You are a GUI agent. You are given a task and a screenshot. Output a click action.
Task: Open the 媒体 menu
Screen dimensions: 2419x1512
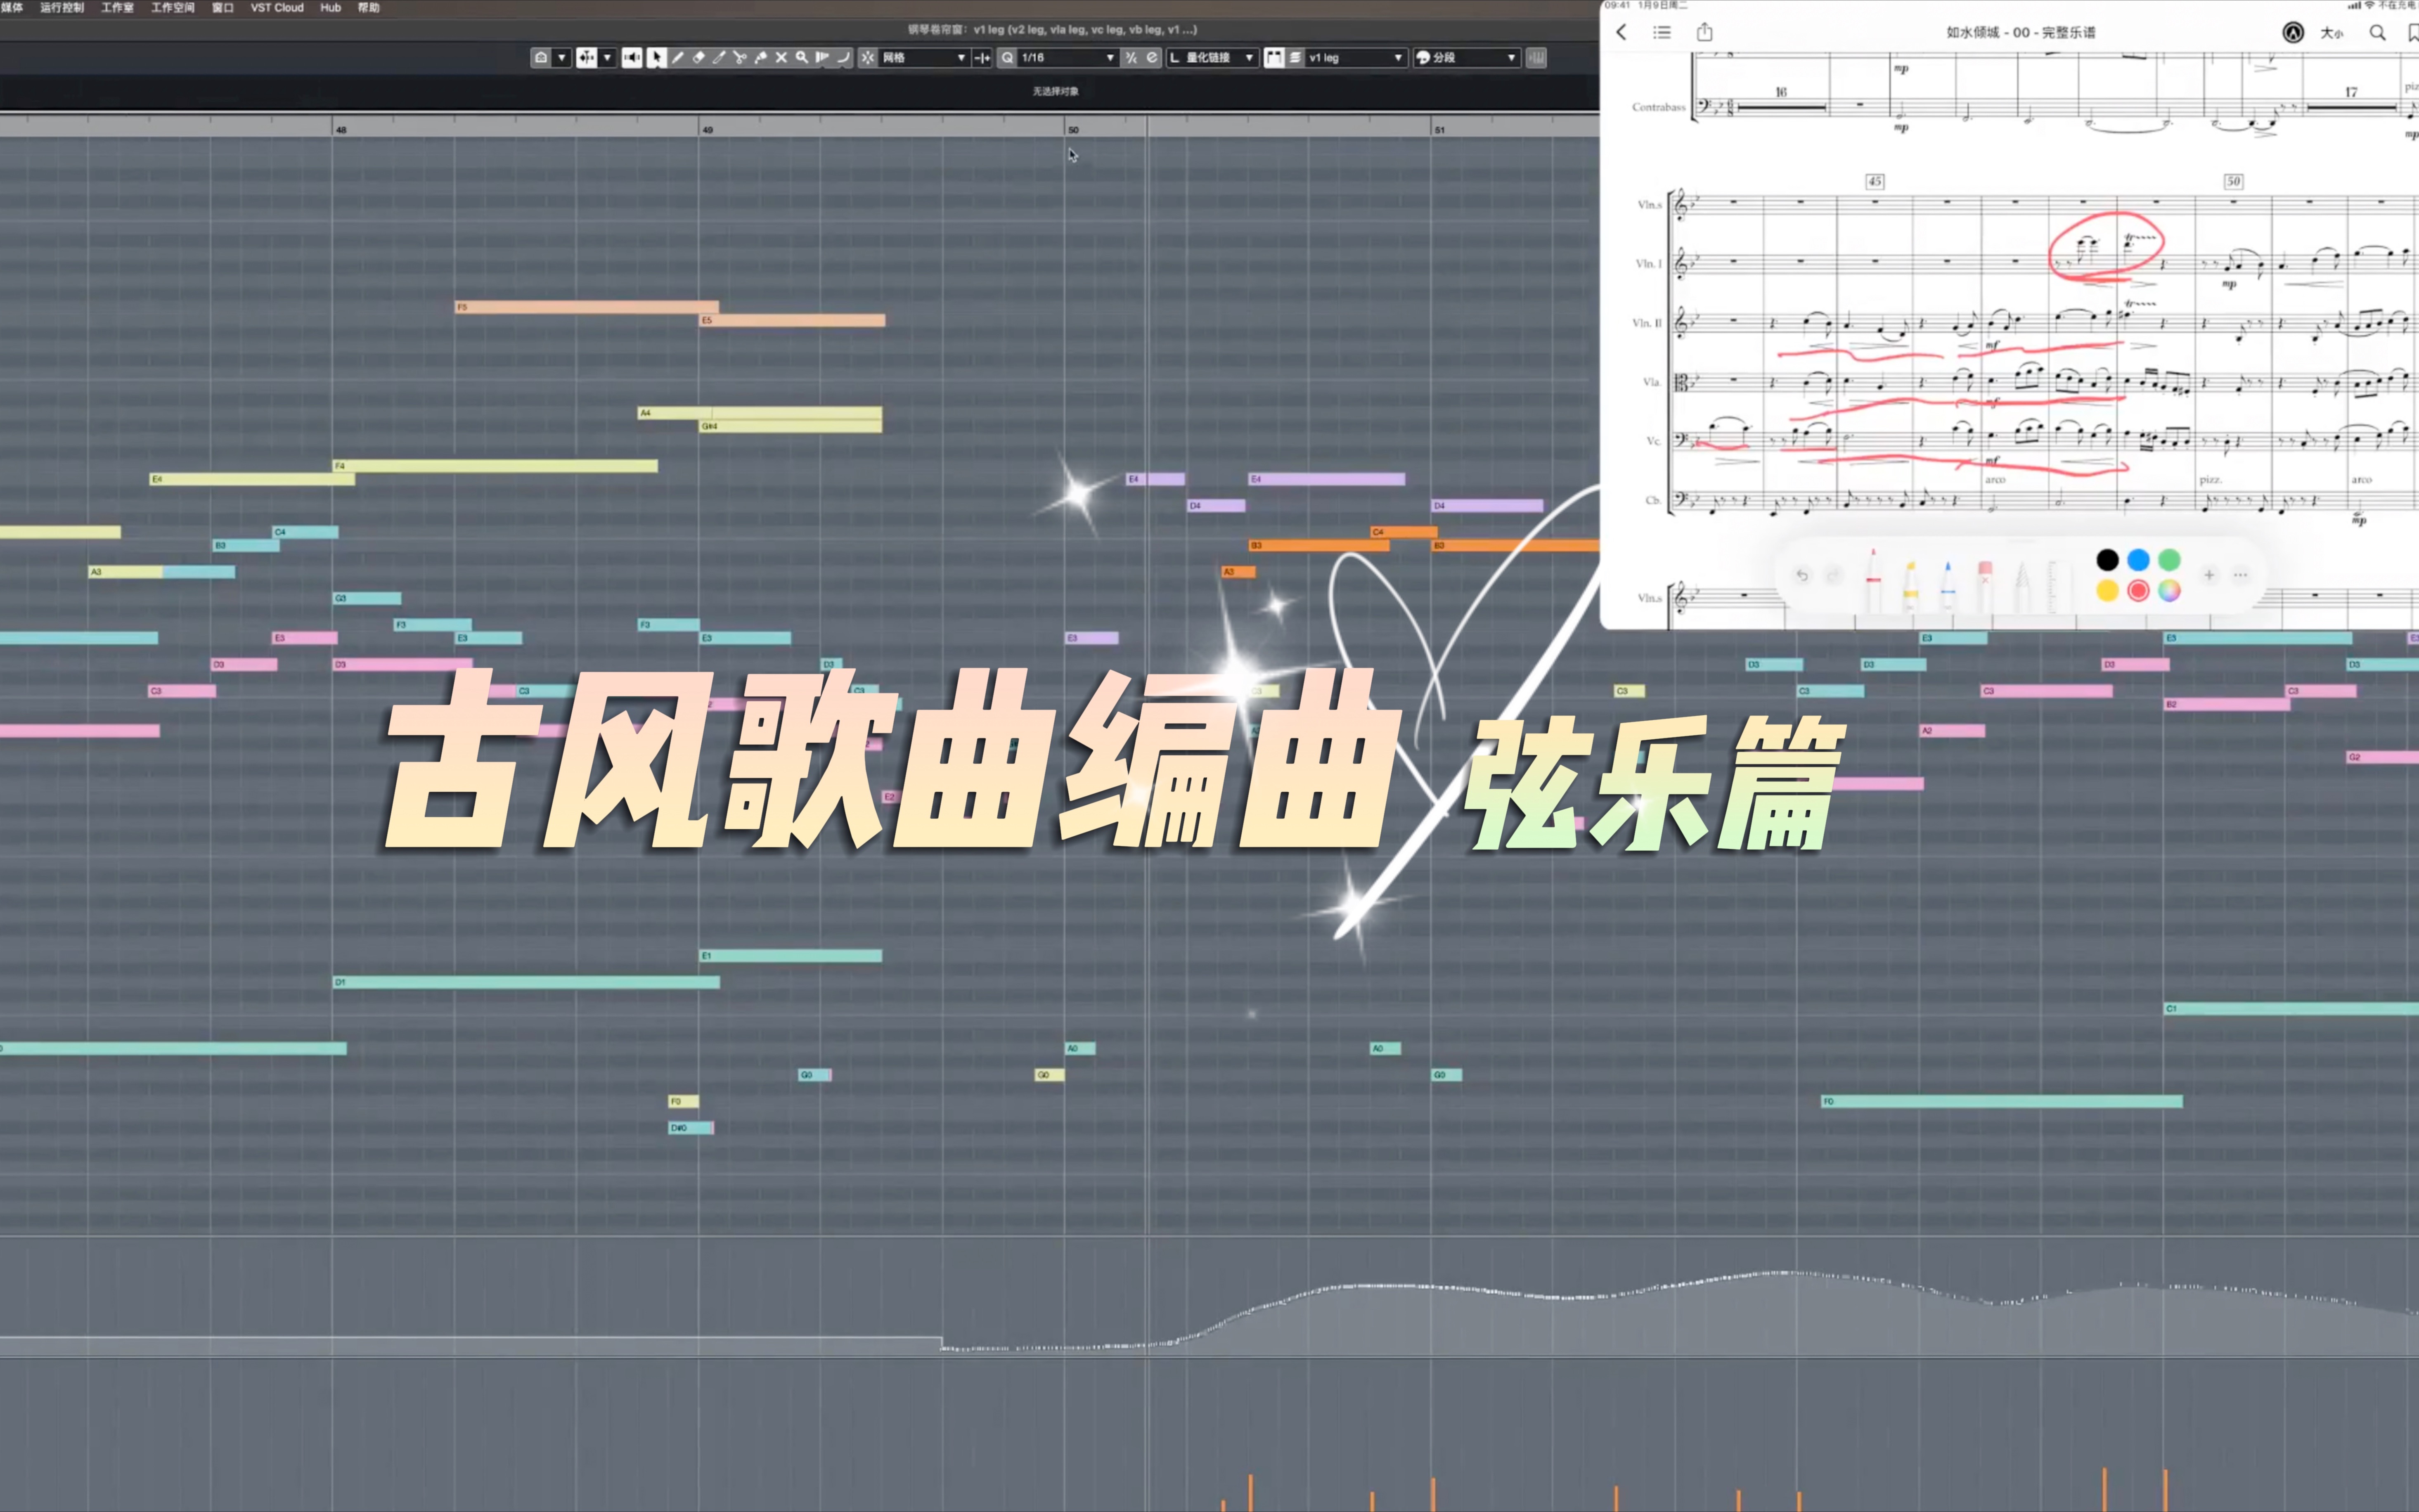pos(11,7)
